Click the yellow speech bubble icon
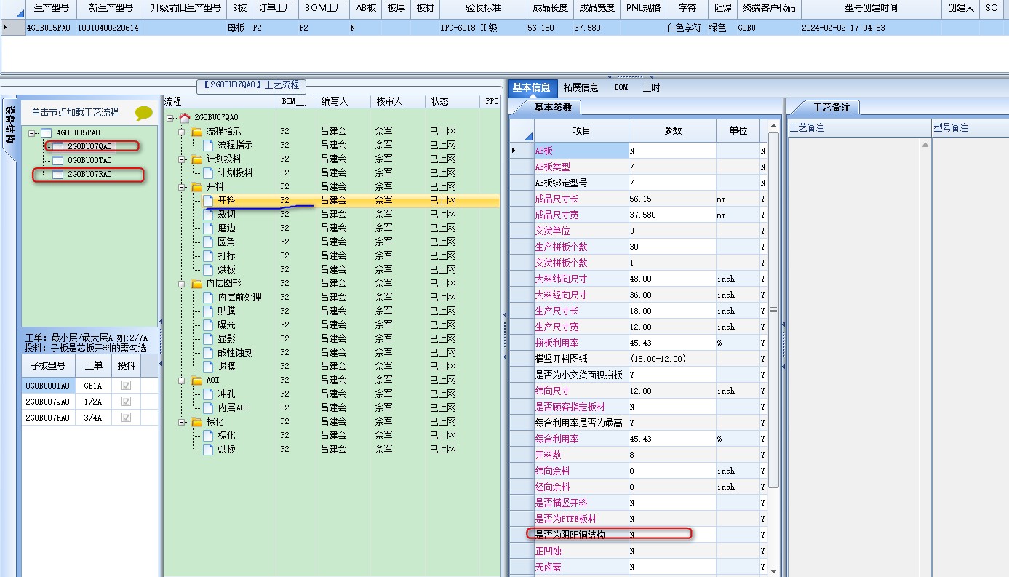Image resolution: width=1009 pixels, height=577 pixels. [x=144, y=113]
